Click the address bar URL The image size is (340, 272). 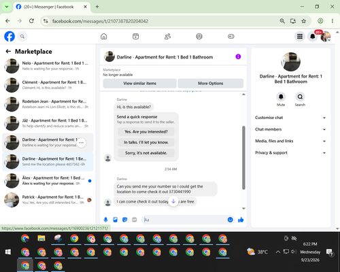pos(100,21)
